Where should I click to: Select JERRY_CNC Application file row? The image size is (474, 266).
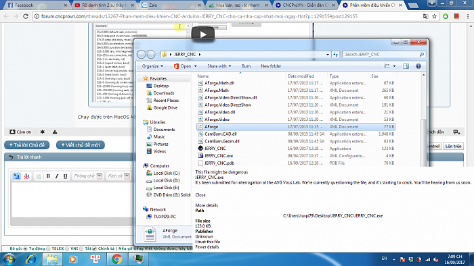[296, 149]
